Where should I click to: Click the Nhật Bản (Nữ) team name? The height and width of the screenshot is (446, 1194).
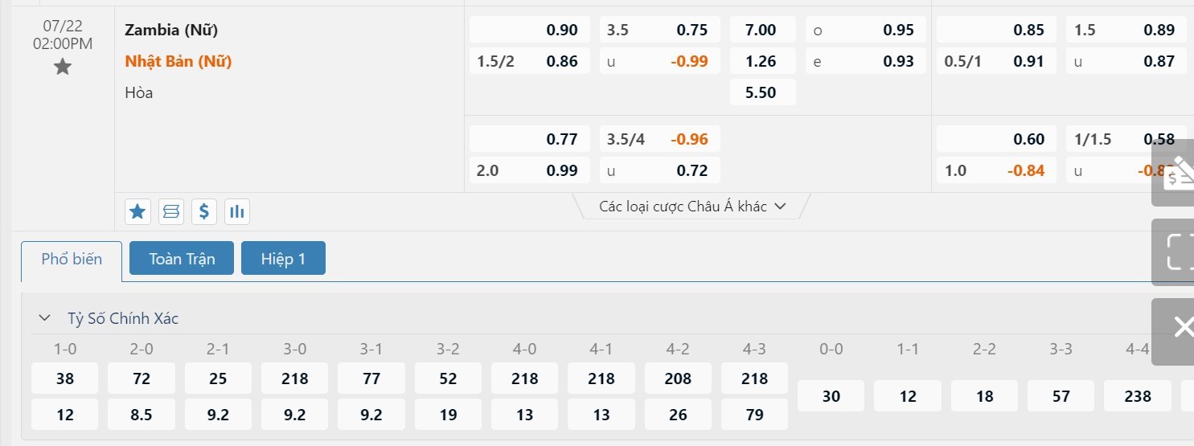tap(178, 61)
